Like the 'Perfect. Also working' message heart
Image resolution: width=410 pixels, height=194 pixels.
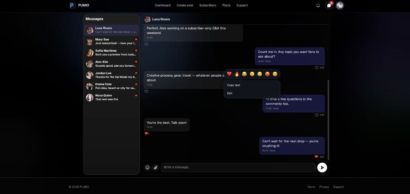(x=146, y=44)
